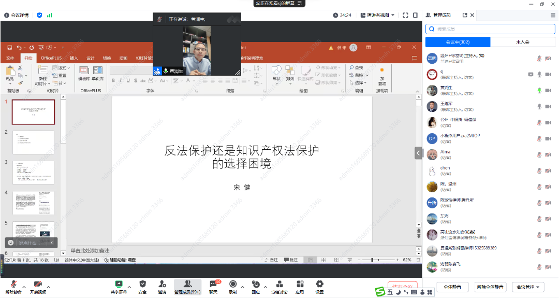Click the 邀请 invite icon
Viewport: 559px width, 298px height.
click(162, 285)
